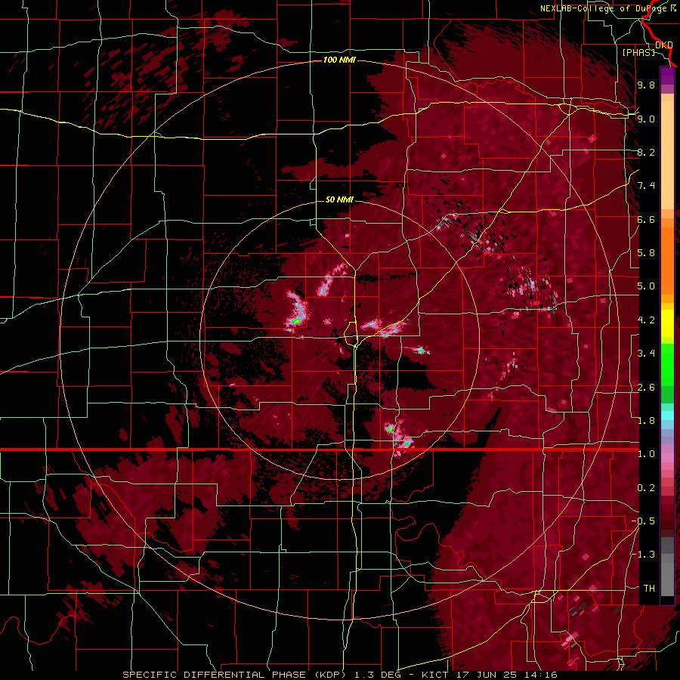
Task: Click the 5.0 scale value
Action: [x=646, y=286]
